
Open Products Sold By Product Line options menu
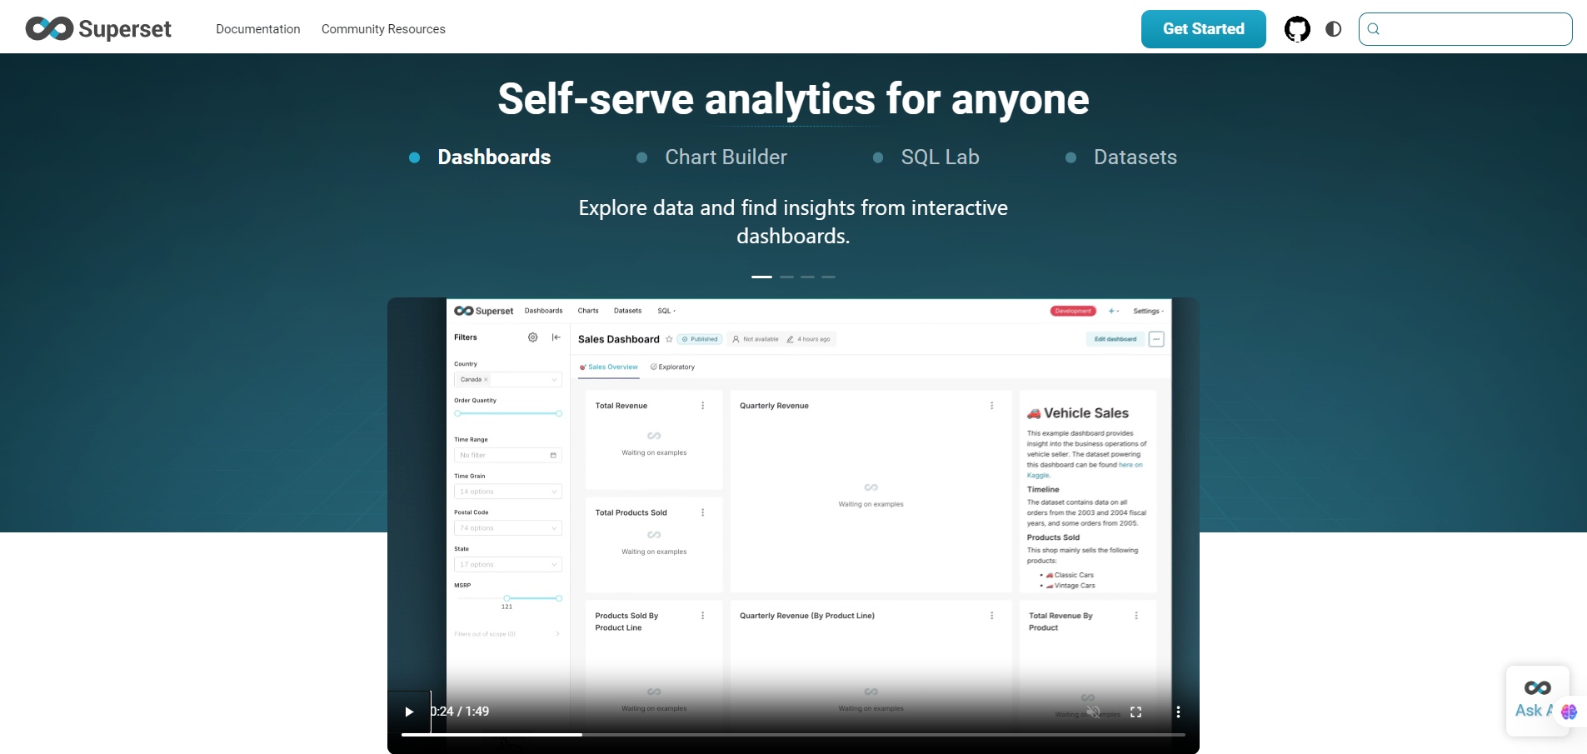[x=703, y=616]
